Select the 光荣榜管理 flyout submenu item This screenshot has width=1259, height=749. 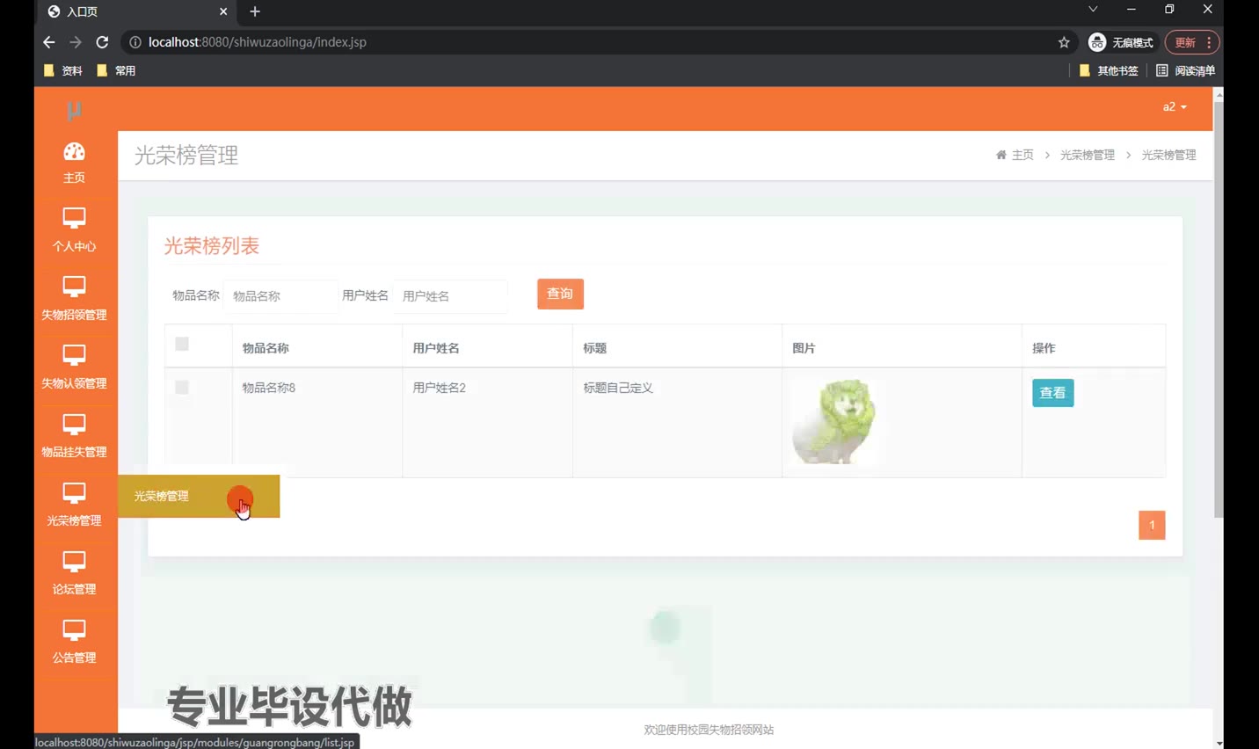(162, 496)
